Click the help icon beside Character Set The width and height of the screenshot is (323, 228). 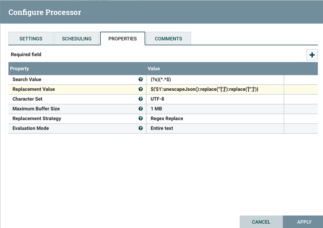click(141, 99)
